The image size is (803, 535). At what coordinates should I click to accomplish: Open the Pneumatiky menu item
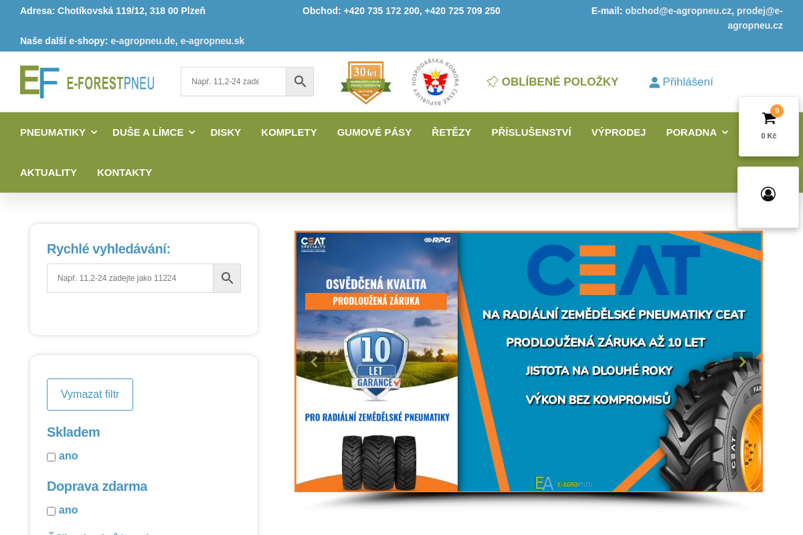(53, 132)
